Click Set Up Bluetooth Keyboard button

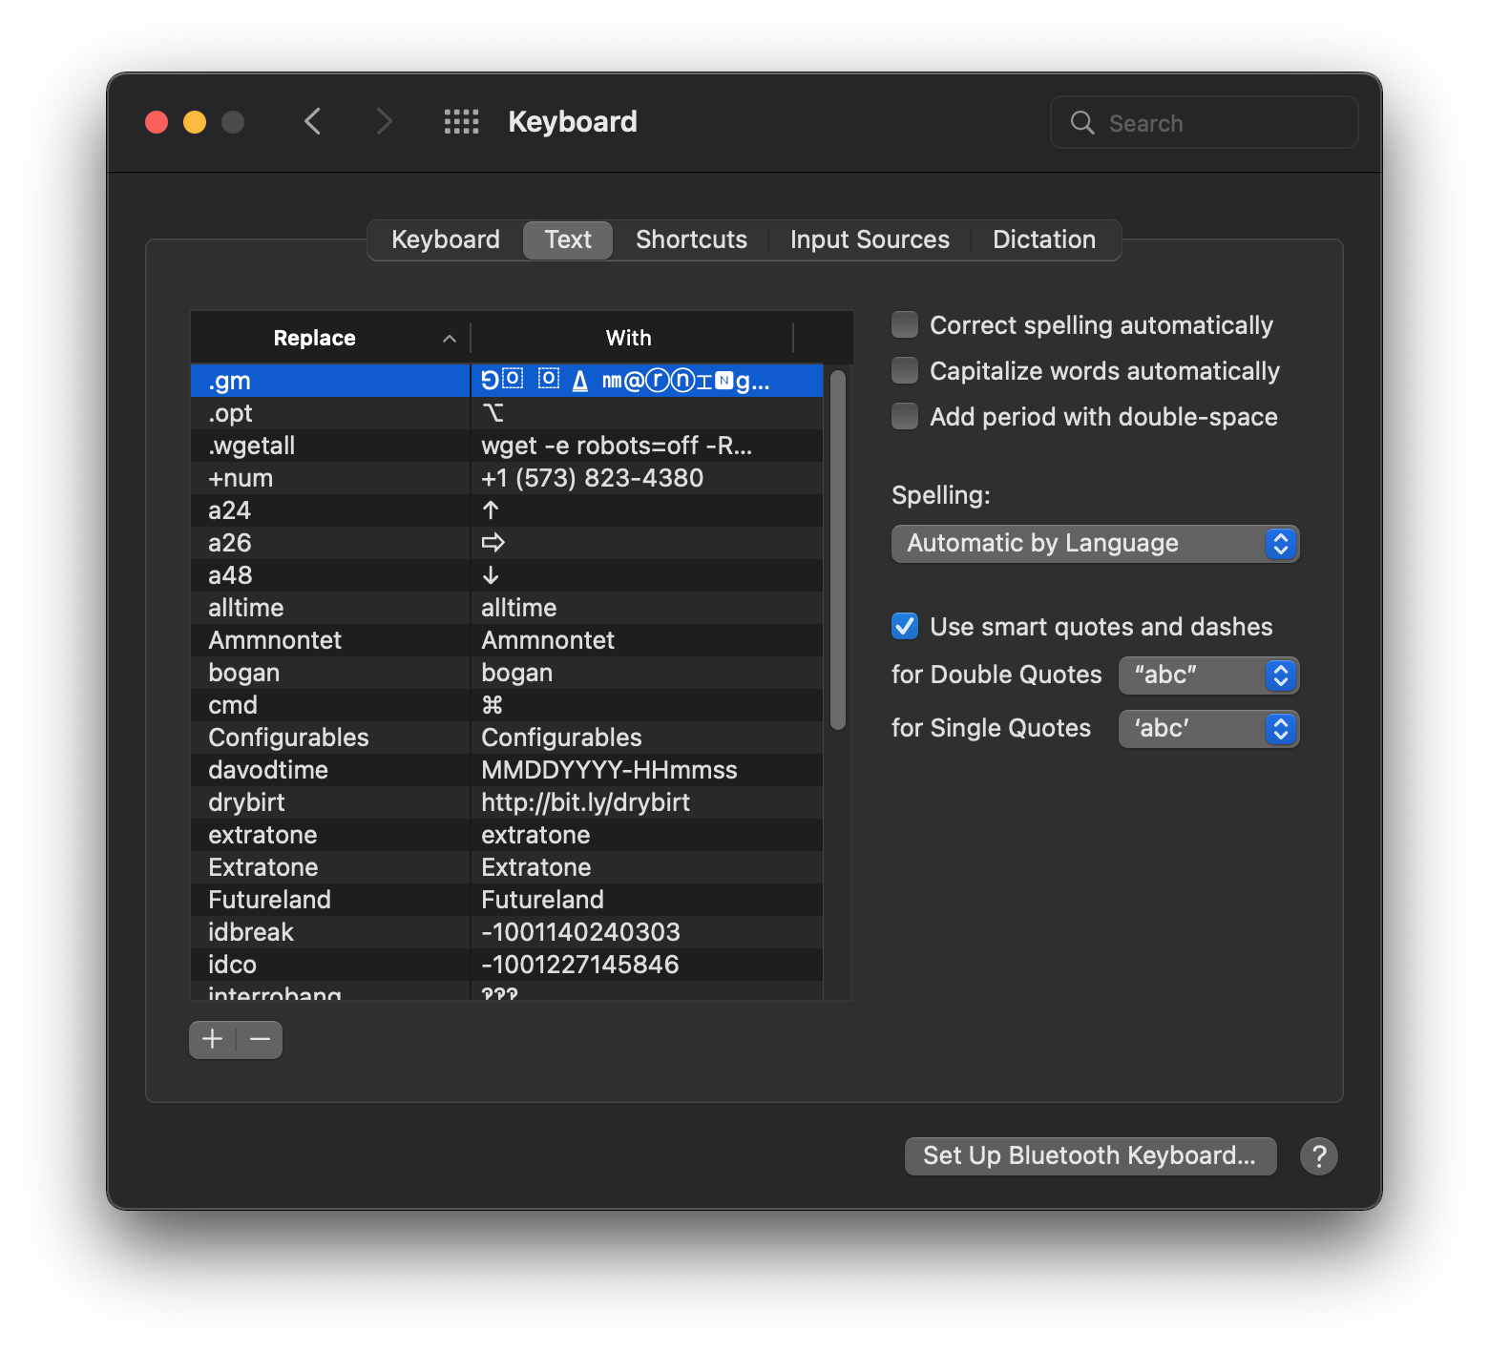click(x=1090, y=1156)
